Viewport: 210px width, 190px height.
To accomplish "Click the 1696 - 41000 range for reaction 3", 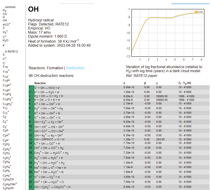I will coord(186,96).
